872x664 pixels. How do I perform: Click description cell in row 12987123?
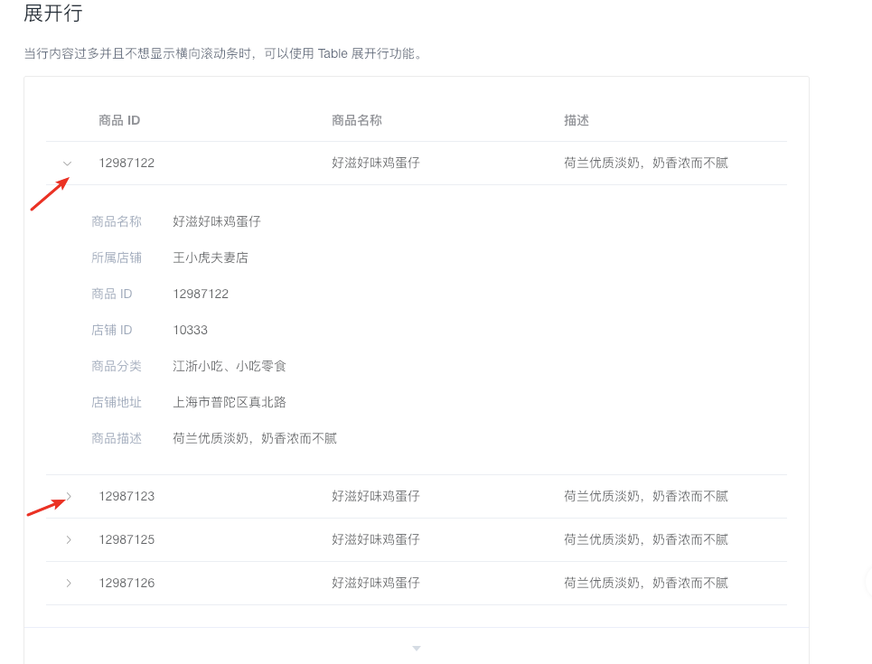(x=646, y=496)
